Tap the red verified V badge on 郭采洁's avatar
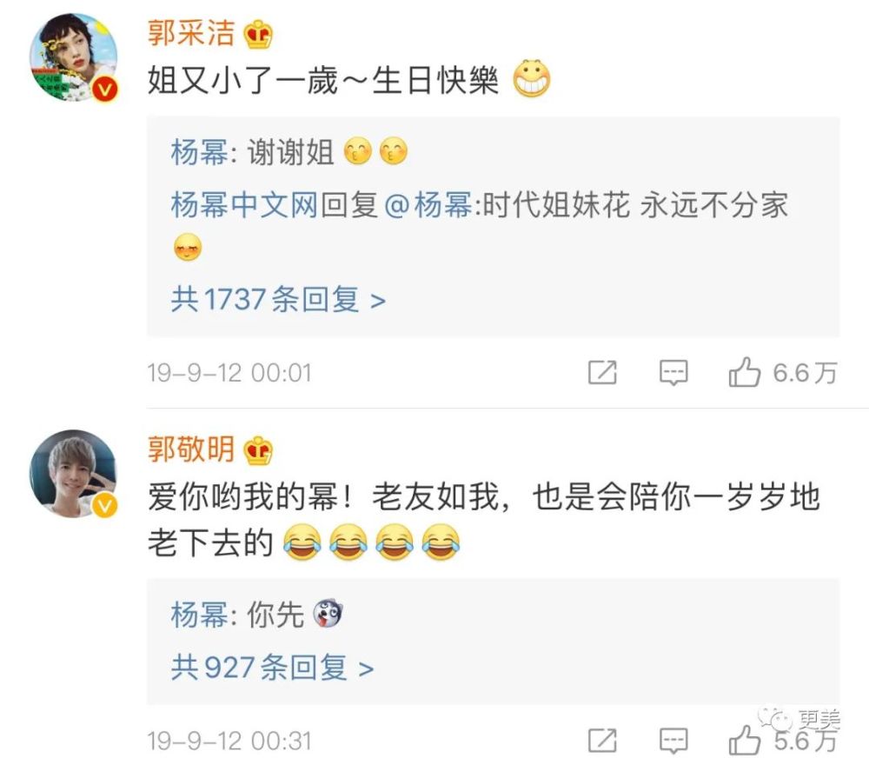This screenshot has width=869, height=758. point(105,90)
